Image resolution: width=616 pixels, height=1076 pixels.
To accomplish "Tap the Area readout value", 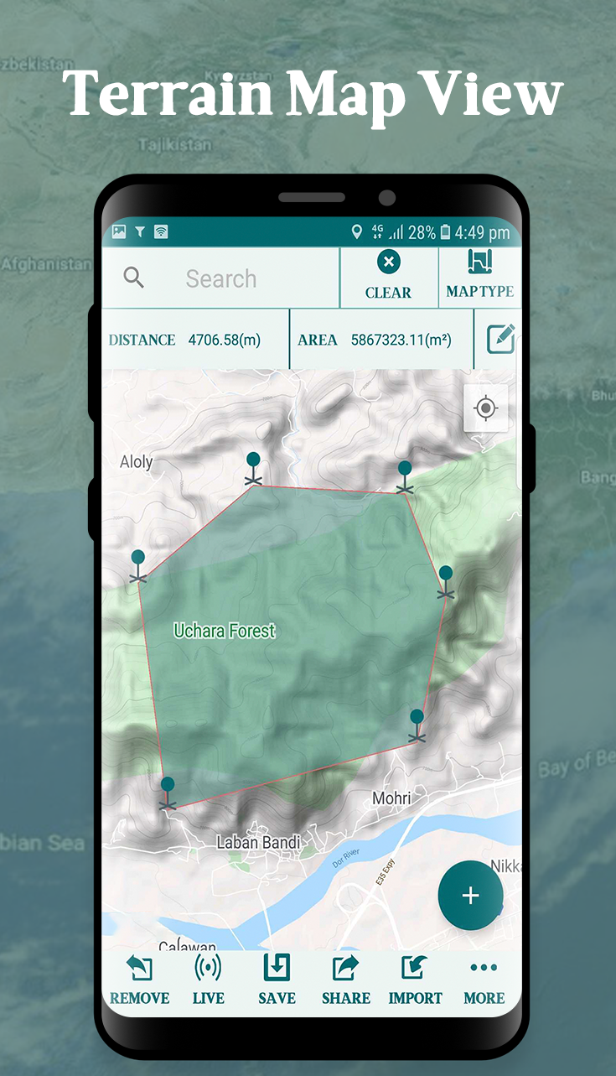I will tap(401, 340).
